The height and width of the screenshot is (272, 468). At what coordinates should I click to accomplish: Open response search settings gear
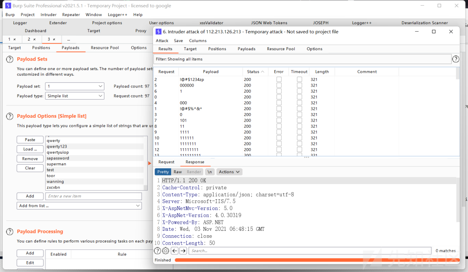166,251
